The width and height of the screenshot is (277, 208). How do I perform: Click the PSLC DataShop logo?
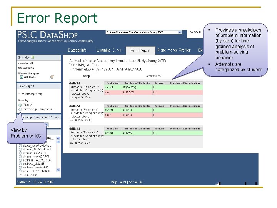pyautogui.click(x=47, y=35)
